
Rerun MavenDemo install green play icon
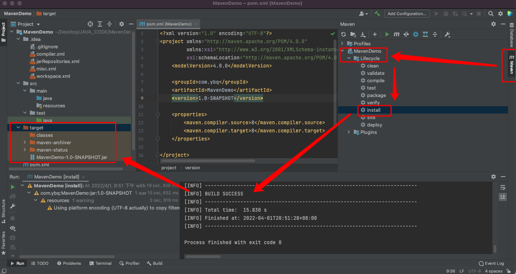tap(13, 187)
